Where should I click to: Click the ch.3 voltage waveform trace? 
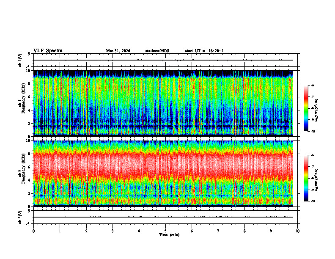point(163,217)
